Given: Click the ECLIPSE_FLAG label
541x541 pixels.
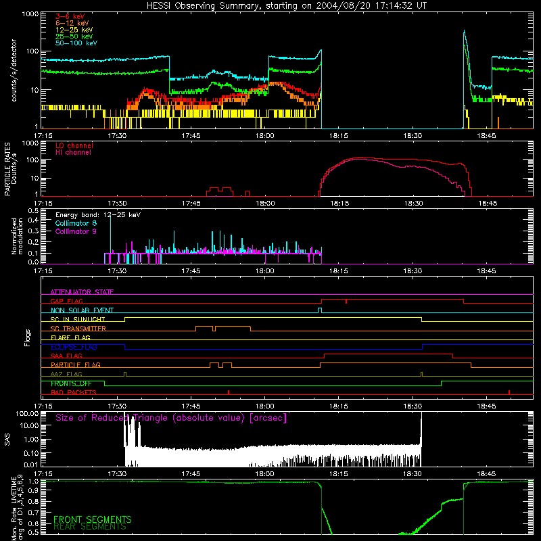Looking at the screenshot, I should pyautogui.click(x=74, y=347).
